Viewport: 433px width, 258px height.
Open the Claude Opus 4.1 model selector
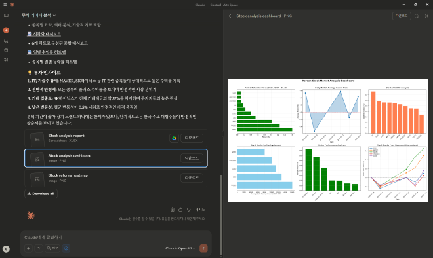click(180, 248)
